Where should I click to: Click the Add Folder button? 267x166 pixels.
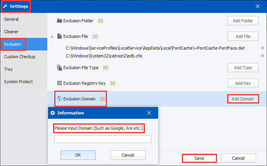(243, 21)
